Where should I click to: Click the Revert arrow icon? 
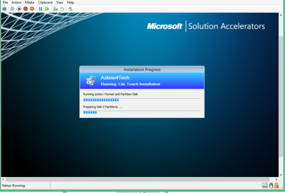pyautogui.click(x=62, y=9)
